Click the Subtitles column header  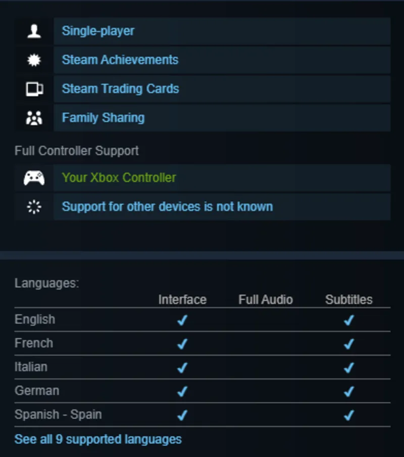(x=348, y=299)
